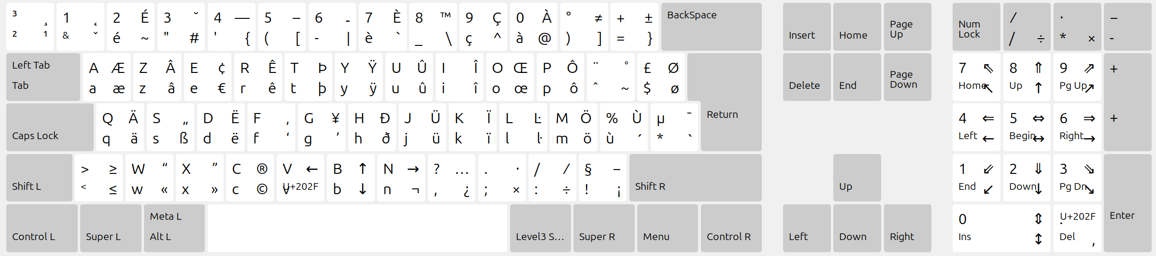Click the numpad 7 Home arrow key

pyautogui.click(x=976, y=77)
